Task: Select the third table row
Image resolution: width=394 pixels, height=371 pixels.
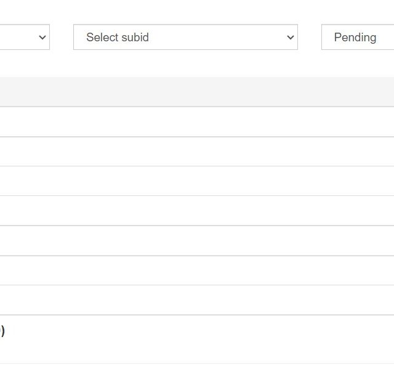Action: coord(197,181)
